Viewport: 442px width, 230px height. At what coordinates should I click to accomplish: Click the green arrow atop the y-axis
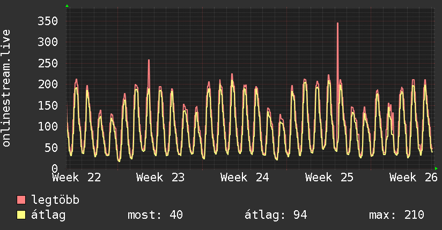[x=67, y=6]
